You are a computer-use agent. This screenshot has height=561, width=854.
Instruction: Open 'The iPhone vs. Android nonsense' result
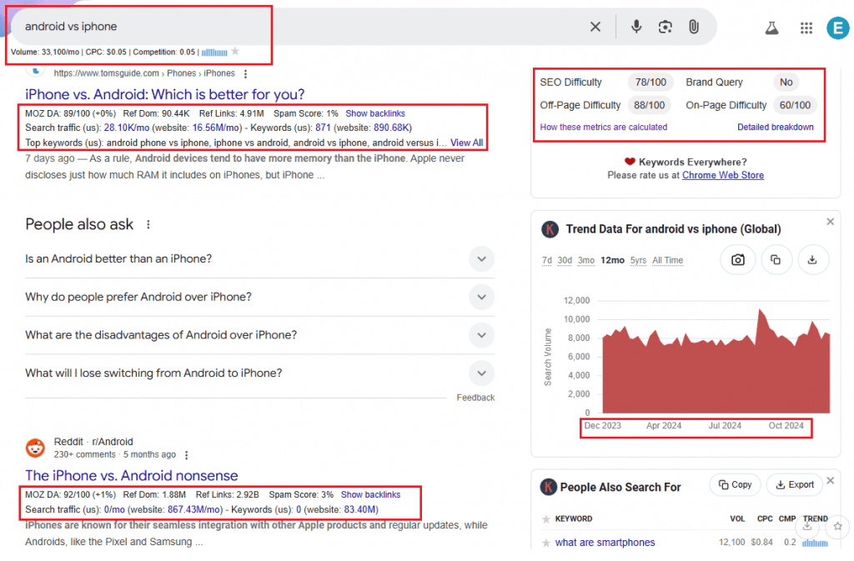[x=131, y=476]
